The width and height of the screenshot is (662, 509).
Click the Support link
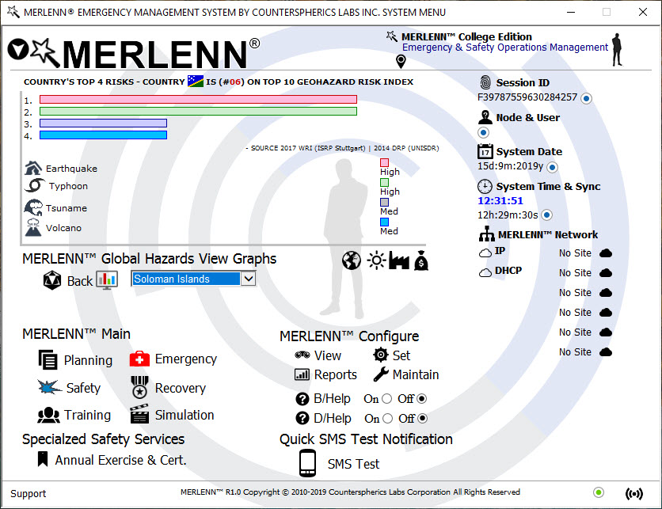28,493
